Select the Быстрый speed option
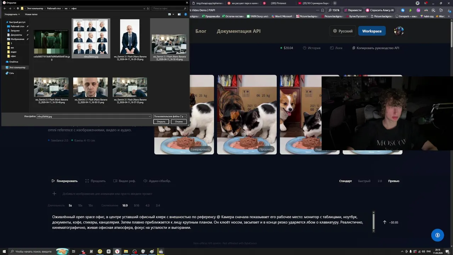The width and height of the screenshot is (453, 255). click(x=364, y=181)
